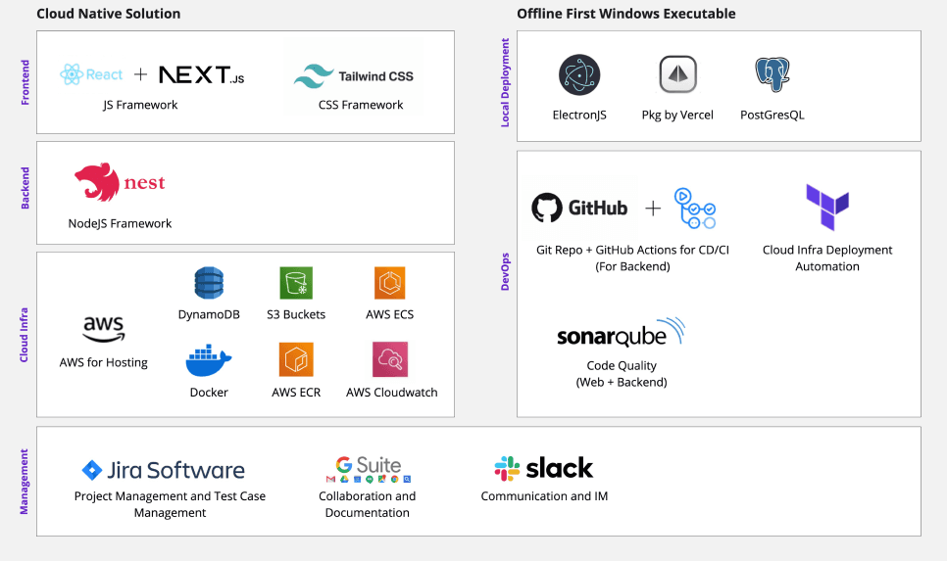
Task: Click the Tailwind CSS logo
Action: tap(354, 75)
